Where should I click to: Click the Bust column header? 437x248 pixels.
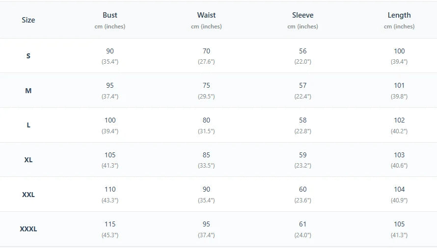pyautogui.click(x=110, y=15)
